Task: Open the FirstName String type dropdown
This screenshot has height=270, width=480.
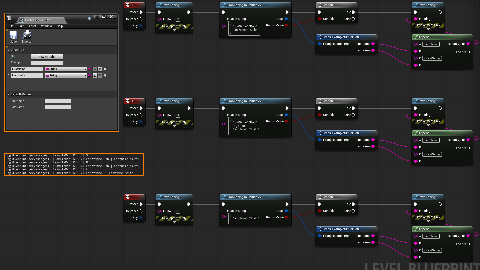Action: [66, 69]
